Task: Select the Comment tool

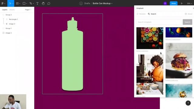Action: tap(49, 3)
